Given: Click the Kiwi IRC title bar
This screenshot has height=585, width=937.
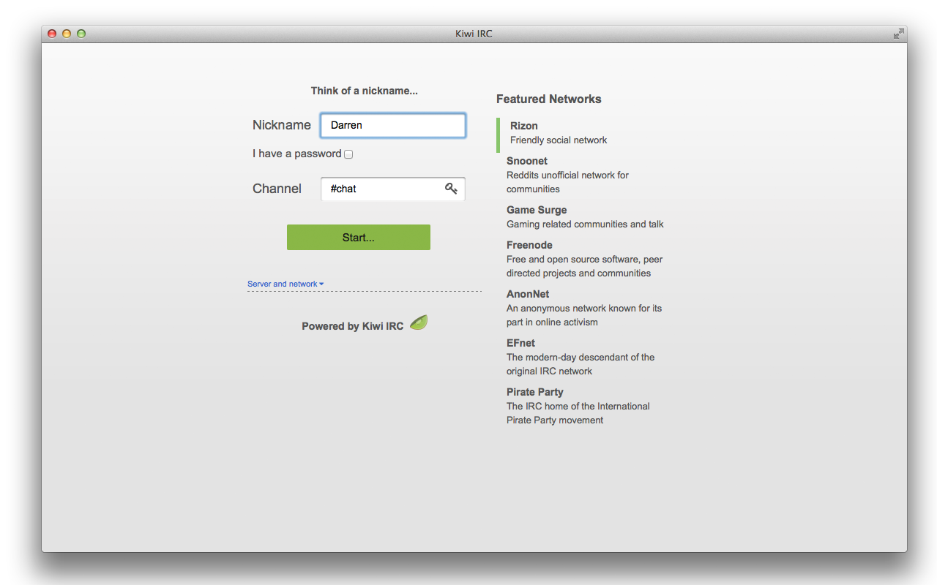Looking at the screenshot, I should (x=472, y=34).
